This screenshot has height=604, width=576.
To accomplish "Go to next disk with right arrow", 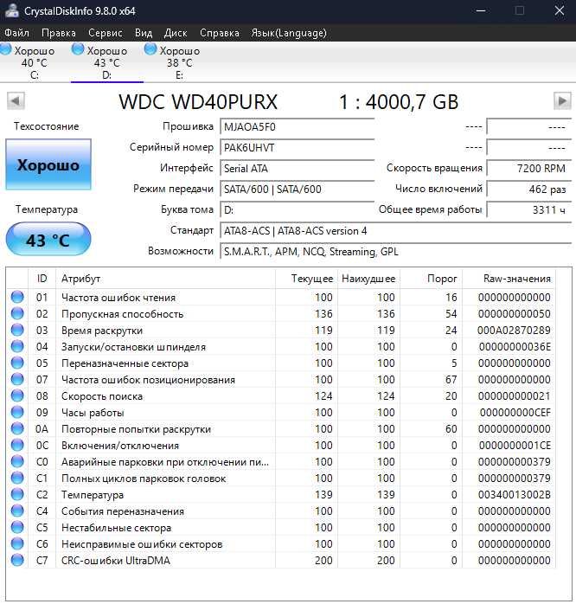I will (x=562, y=101).
